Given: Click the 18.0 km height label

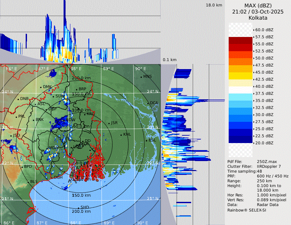Looking at the screenshot, I should 214,5.
